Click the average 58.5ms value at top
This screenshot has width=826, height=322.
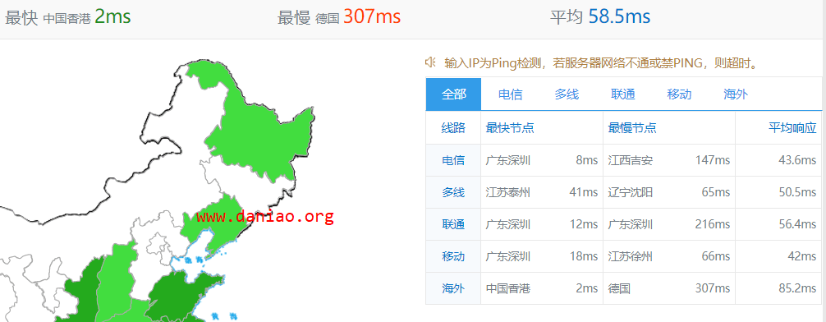tap(619, 16)
